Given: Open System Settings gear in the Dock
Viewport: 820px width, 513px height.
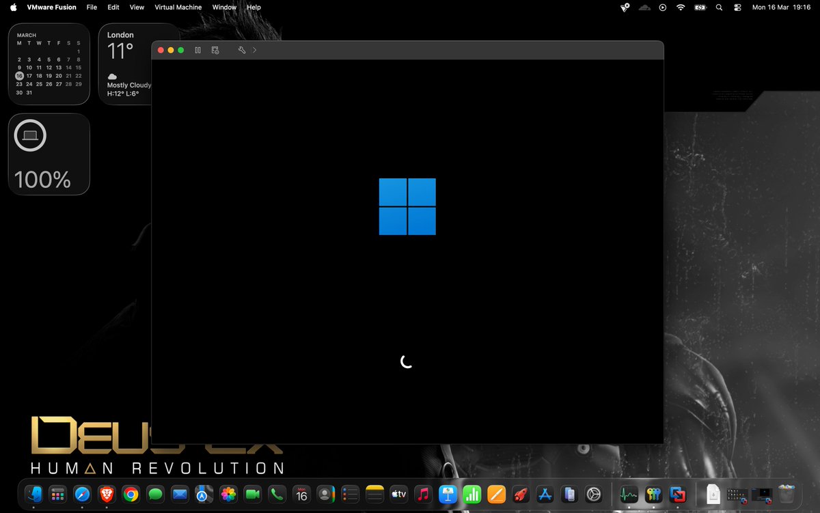Looking at the screenshot, I should 594,493.
